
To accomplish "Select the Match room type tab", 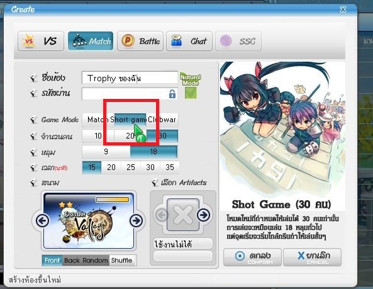I will (x=91, y=41).
